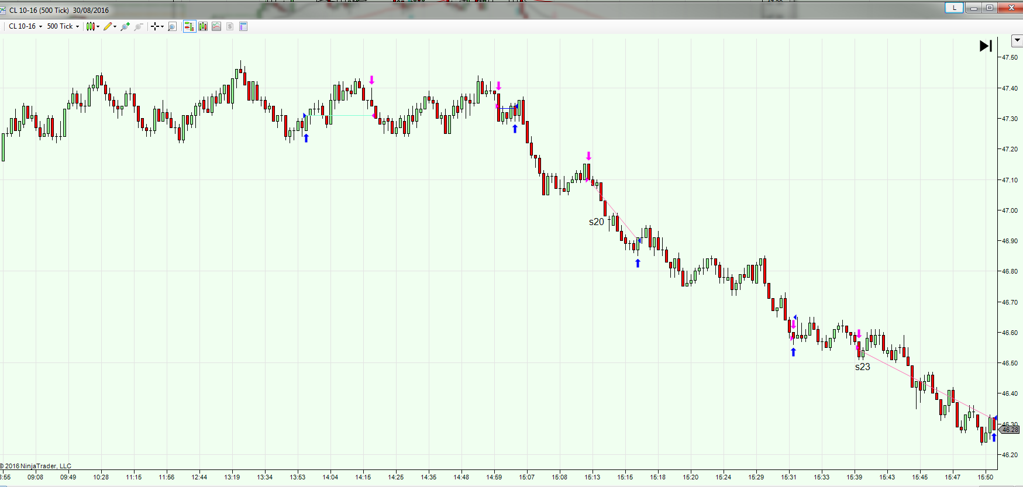Click the 46.60 price axis label

pyautogui.click(x=1010, y=333)
